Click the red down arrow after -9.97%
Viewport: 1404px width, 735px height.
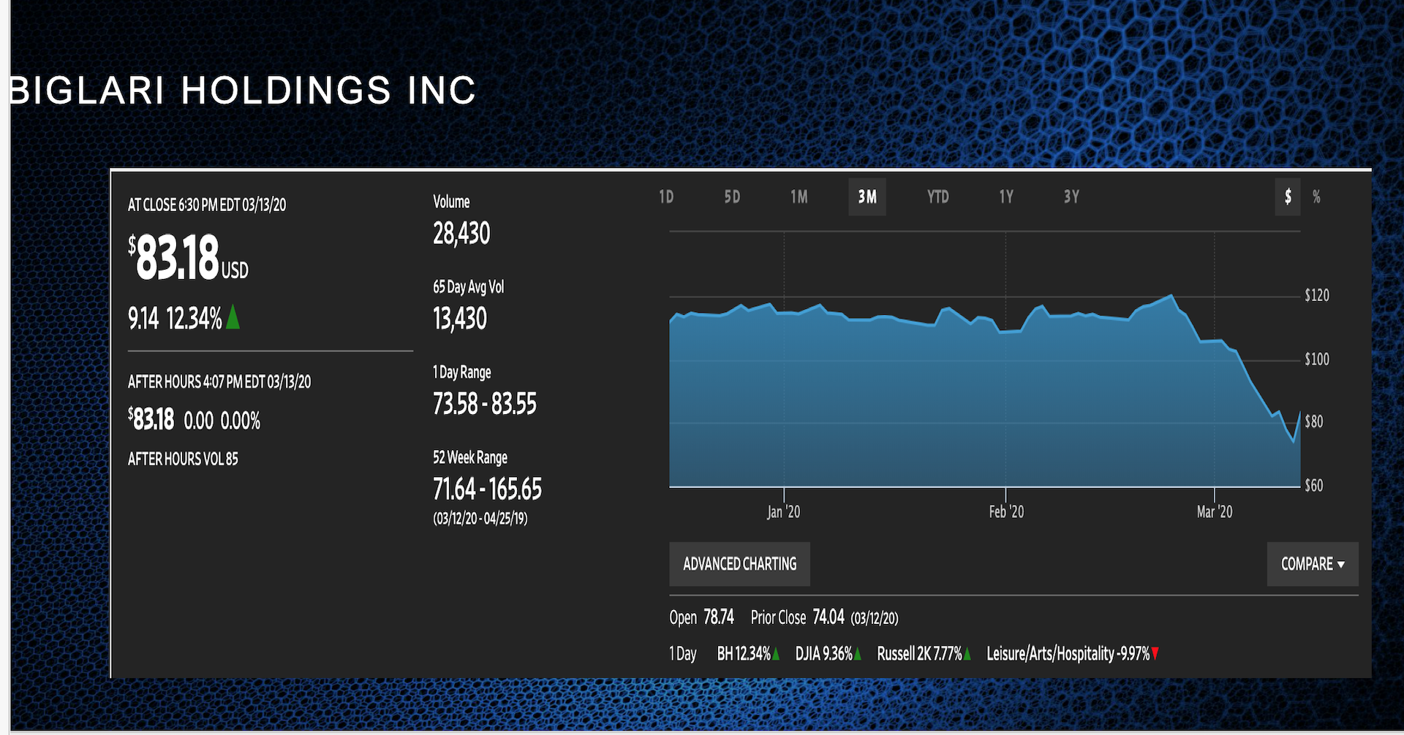click(x=1155, y=654)
